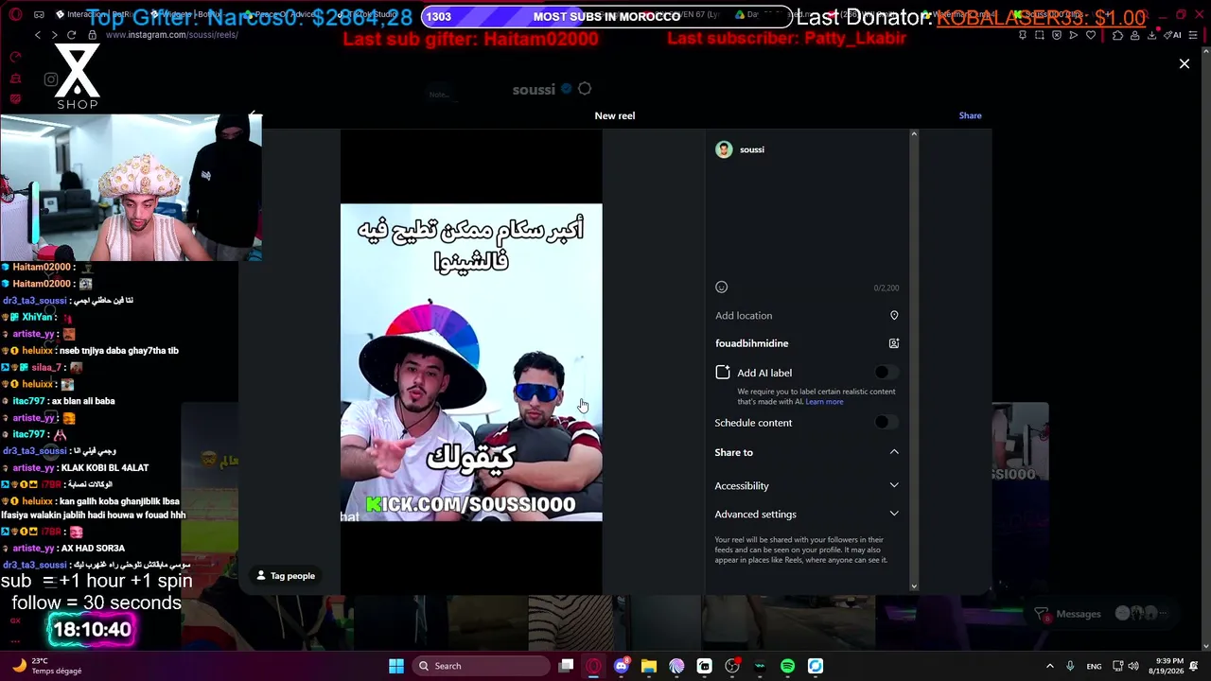Open Discord from the taskbar
The width and height of the screenshot is (1211, 681).
(621, 666)
